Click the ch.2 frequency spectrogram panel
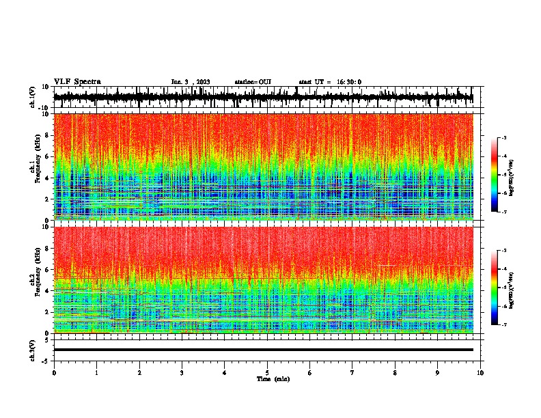 263,280
